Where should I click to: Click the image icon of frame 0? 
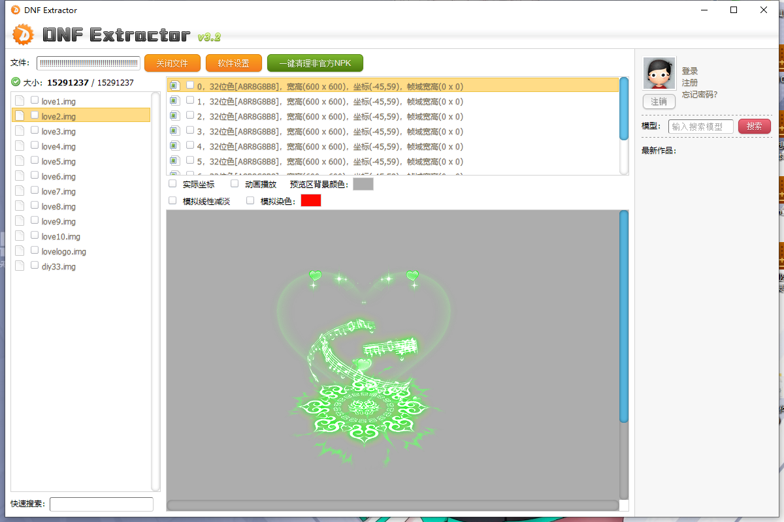(174, 85)
